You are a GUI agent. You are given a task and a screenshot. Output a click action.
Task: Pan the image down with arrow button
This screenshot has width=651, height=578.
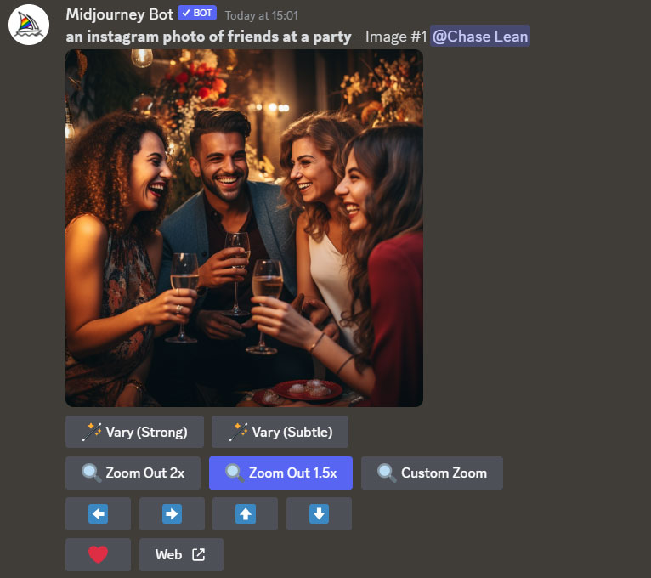pos(319,514)
